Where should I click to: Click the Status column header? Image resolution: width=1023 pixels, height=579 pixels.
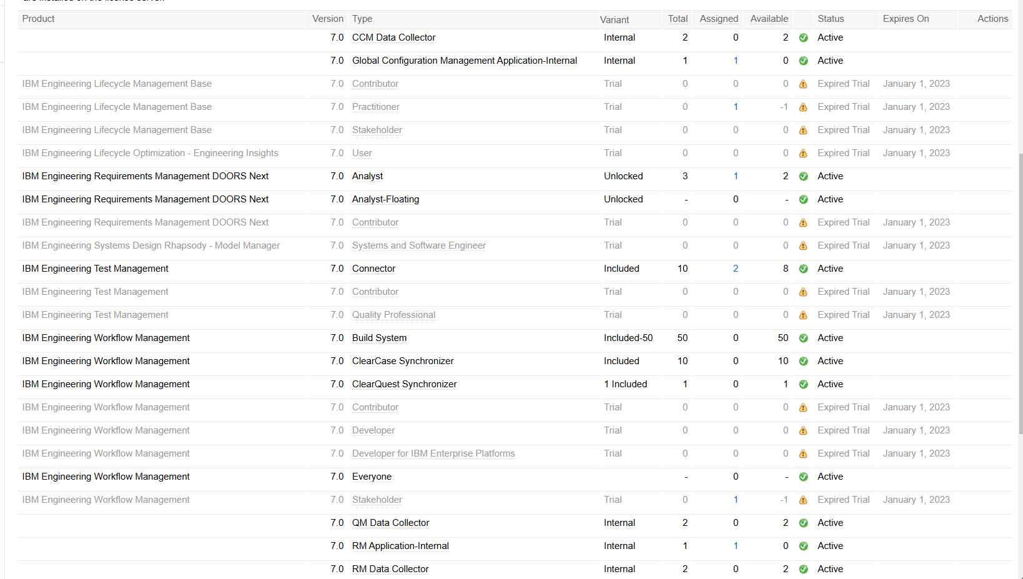click(x=831, y=19)
